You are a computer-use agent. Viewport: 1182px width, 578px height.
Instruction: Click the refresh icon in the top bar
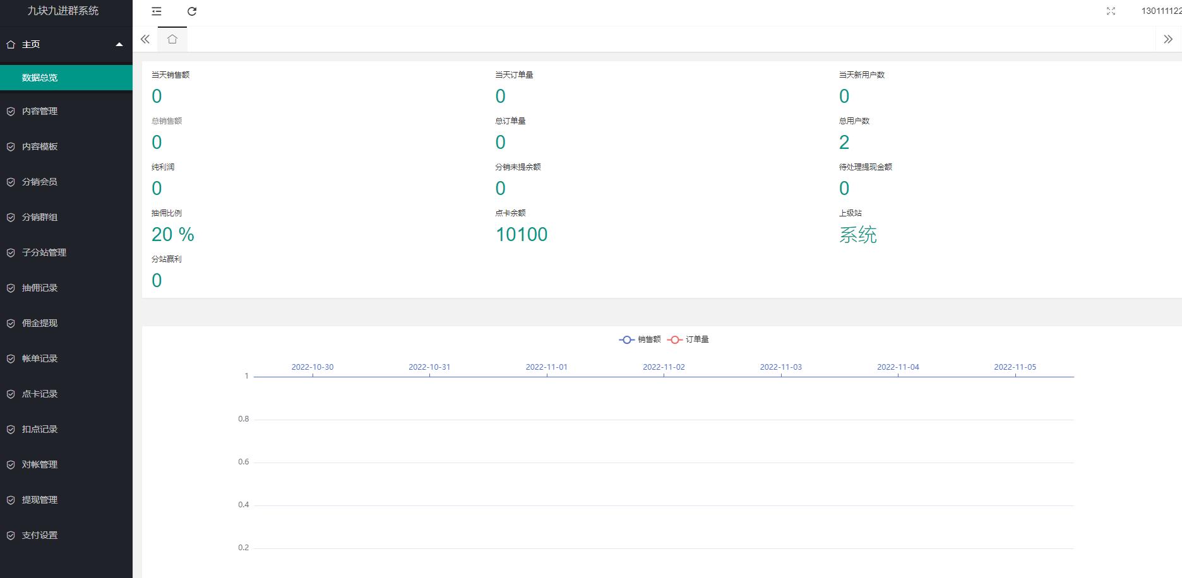click(192, 11)
